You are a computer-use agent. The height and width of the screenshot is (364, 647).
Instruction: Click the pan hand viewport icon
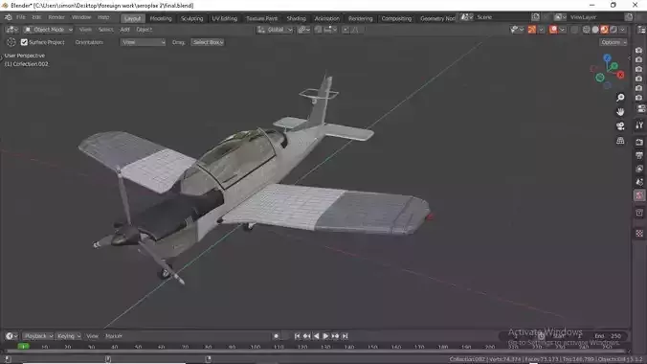pos(620,112)
